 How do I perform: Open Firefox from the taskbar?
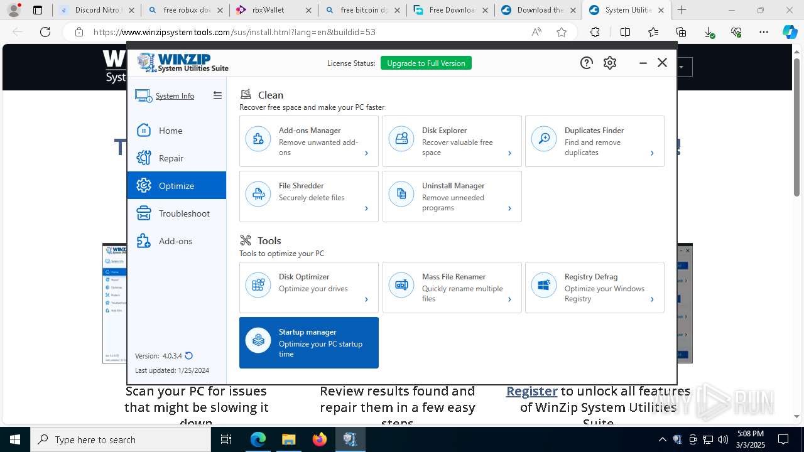[x=320, y=439]
